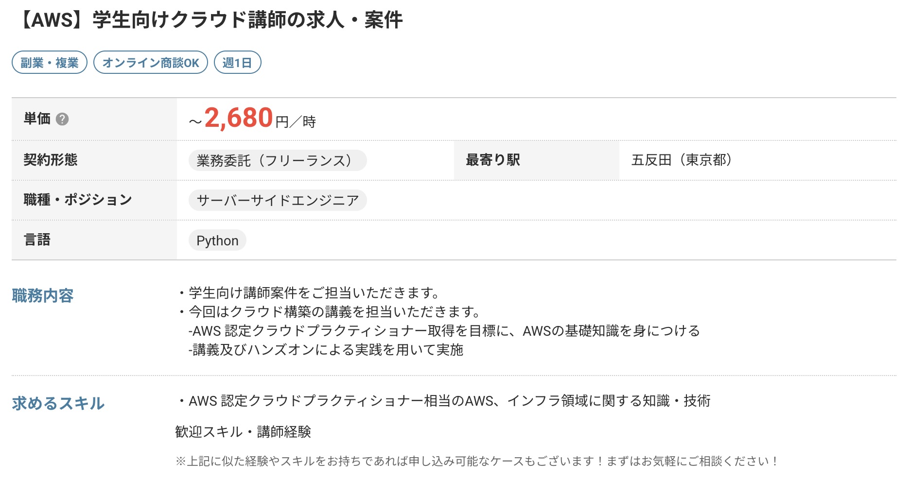911x480 pixels.
Task: Click the 言語 label cell
Action: click(x=94, y=240)
